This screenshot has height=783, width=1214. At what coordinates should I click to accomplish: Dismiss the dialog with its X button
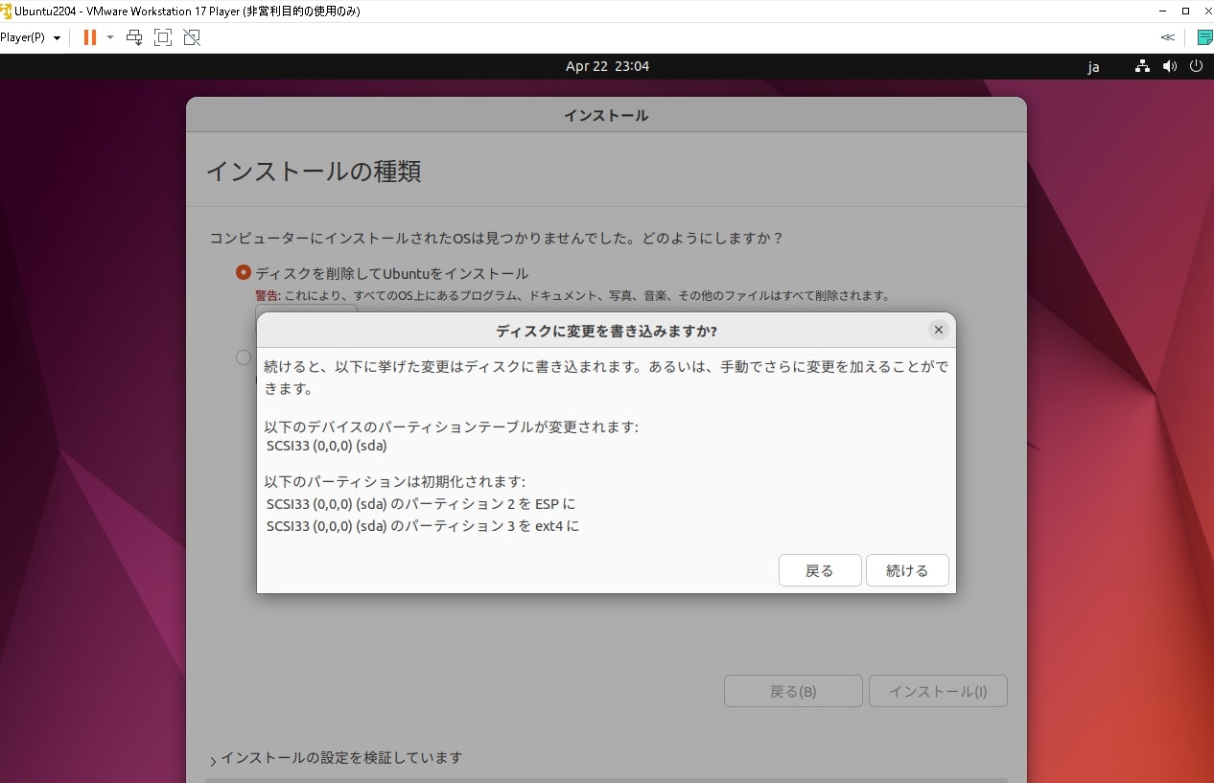coord(938,329)
